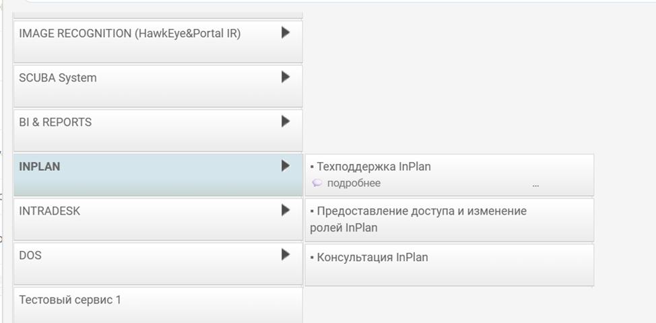
Task: Choose the INTRADESK menu entry
Action: pyautogui.click(x=50, y=211)
